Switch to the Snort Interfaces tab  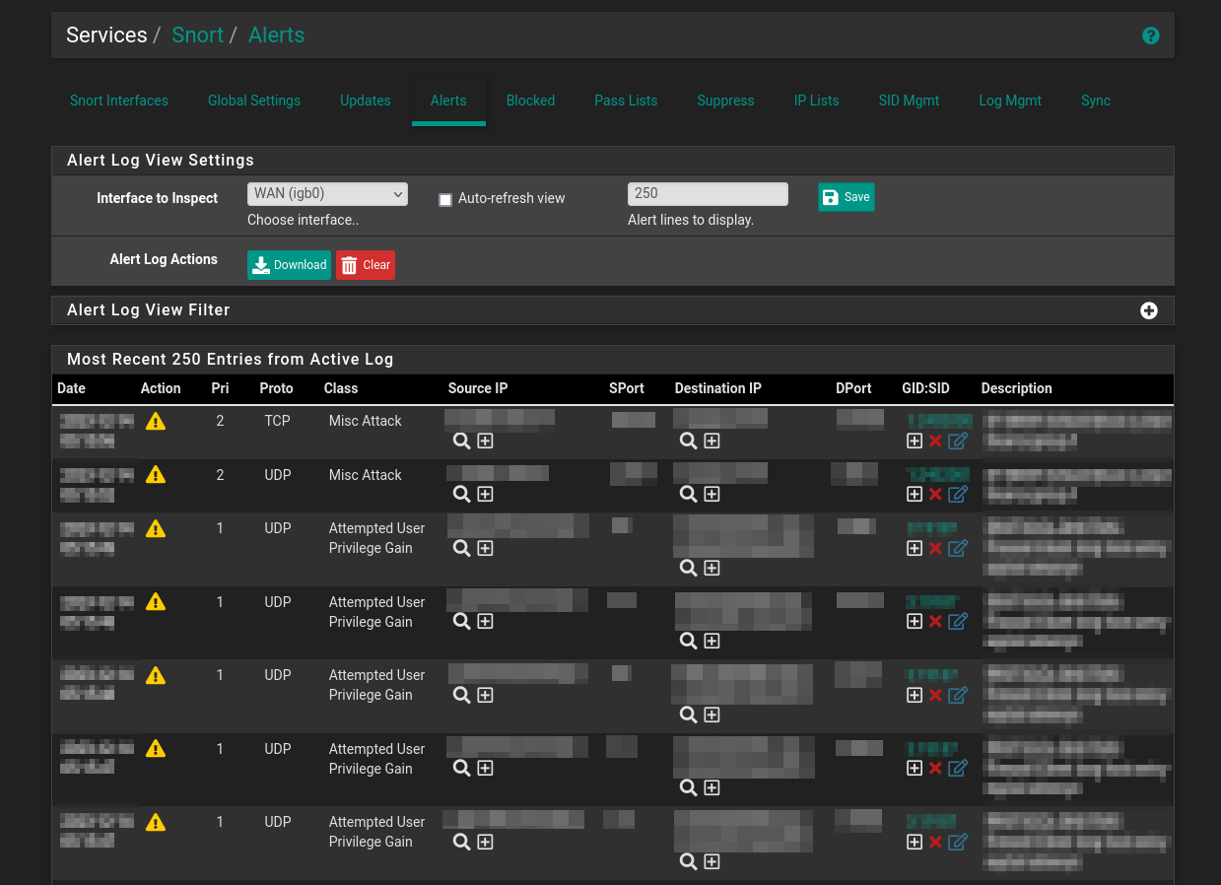[x=119, y=101]
